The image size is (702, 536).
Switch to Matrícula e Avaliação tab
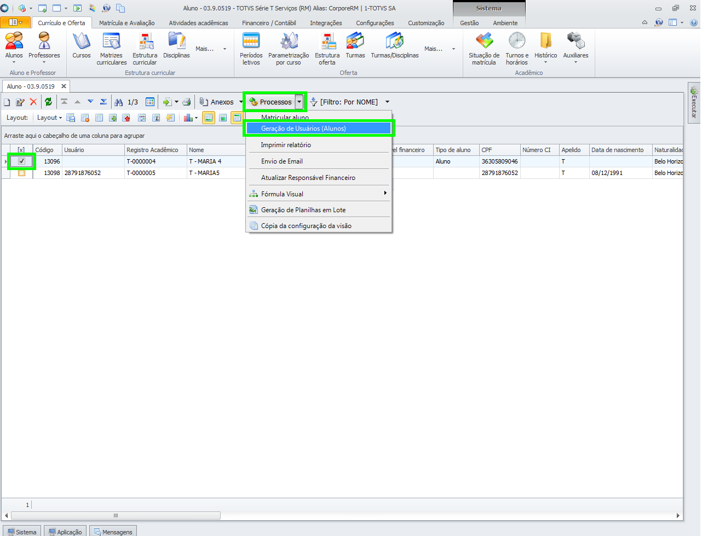point(126,23)
